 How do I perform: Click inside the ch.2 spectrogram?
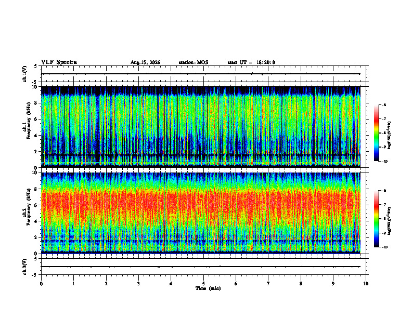201,213
